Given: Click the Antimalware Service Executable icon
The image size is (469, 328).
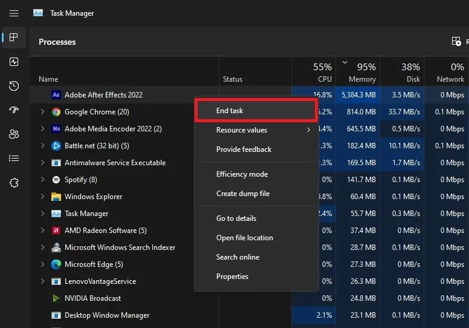Looking at the screenshot, I should pos(56,163).
